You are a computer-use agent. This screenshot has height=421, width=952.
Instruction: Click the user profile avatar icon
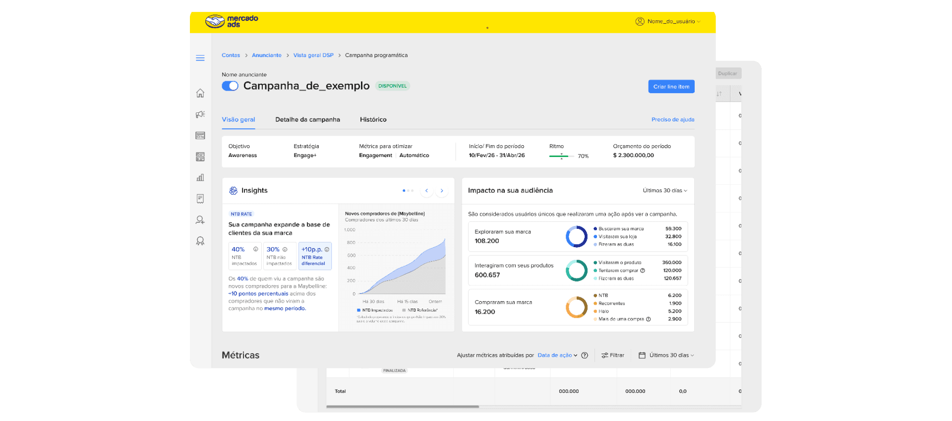tap(640, 21)
